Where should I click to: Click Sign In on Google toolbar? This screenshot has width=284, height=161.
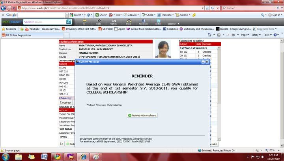click(x=275, y=15)
